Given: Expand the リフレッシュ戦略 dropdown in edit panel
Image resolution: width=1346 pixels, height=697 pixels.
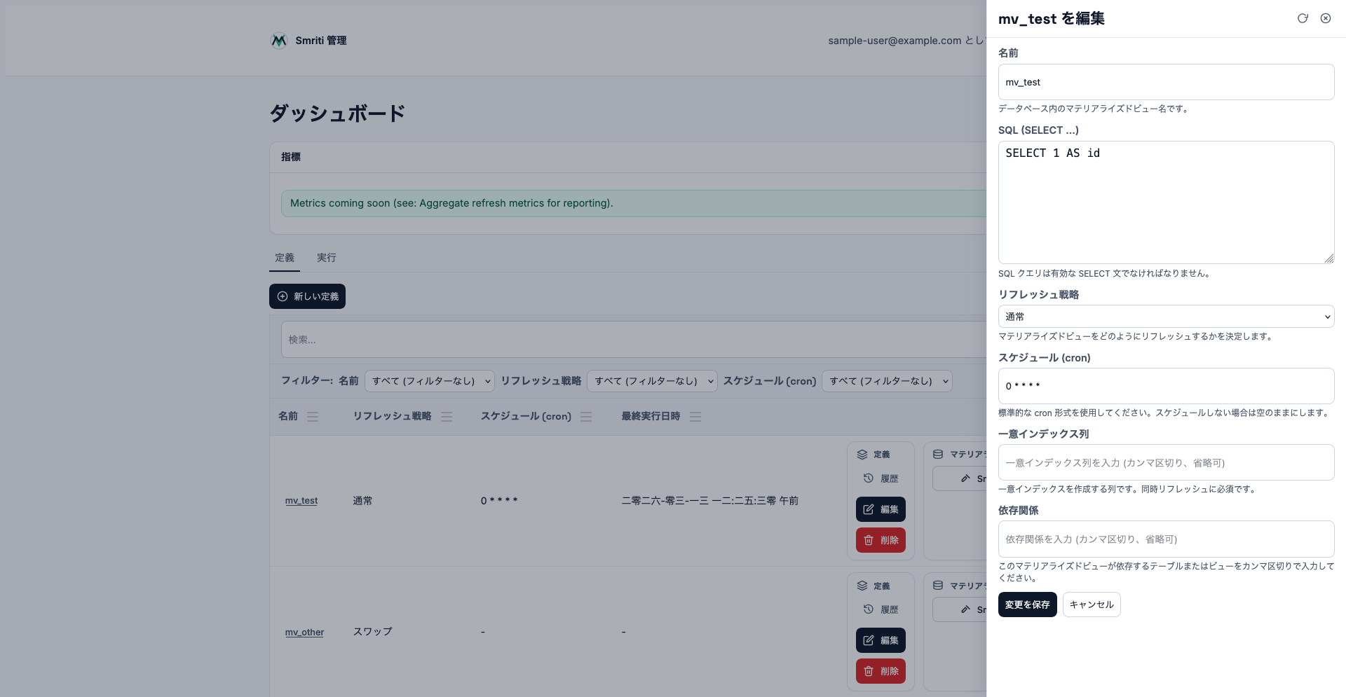Looking at the screenshot, I should coord(1166,317).
